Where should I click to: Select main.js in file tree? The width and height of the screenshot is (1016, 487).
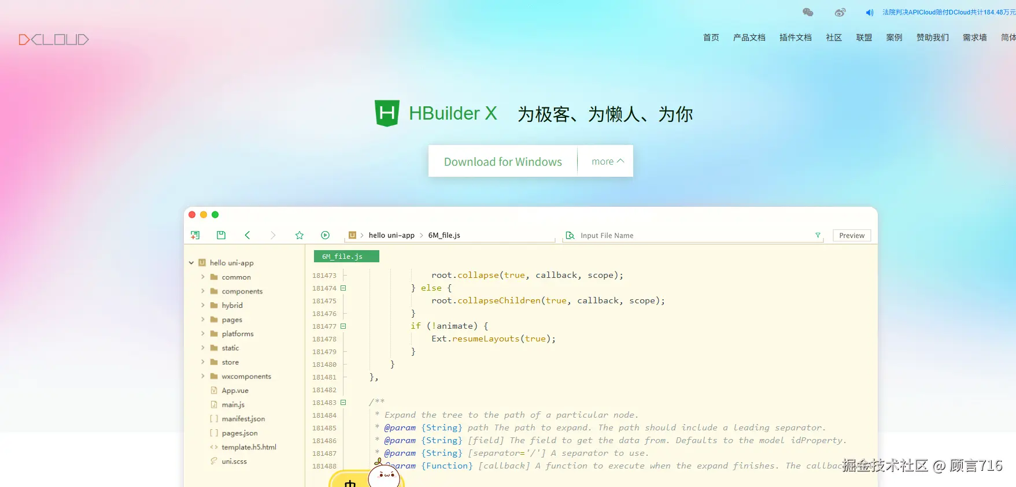click(233, 404)
